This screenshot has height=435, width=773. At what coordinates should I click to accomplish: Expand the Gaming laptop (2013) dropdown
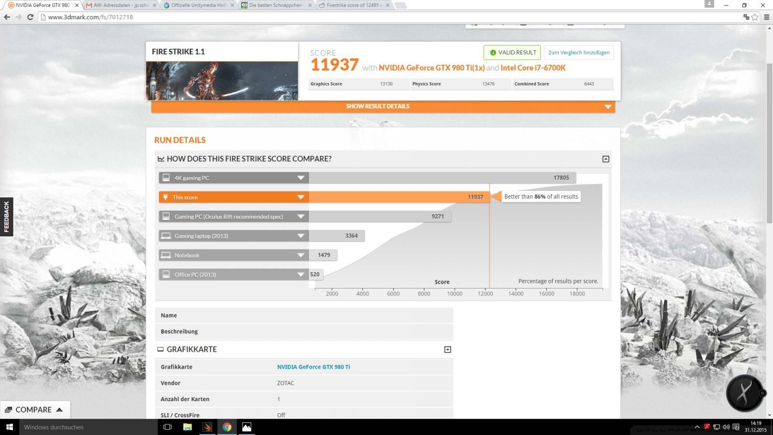(301, 236)
